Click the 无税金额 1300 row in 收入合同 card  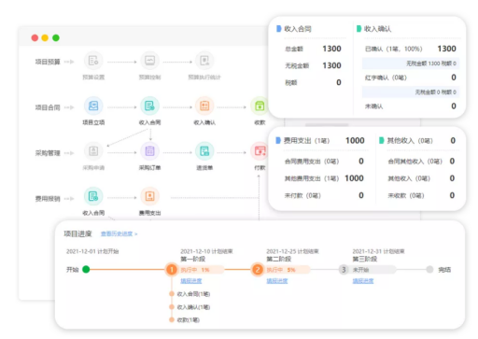click(313, 65)
